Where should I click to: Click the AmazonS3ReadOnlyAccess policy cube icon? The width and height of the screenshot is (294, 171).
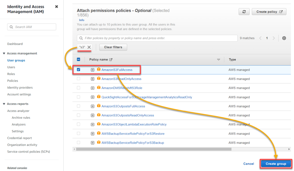pyautogui.click(x=99, y=78)
